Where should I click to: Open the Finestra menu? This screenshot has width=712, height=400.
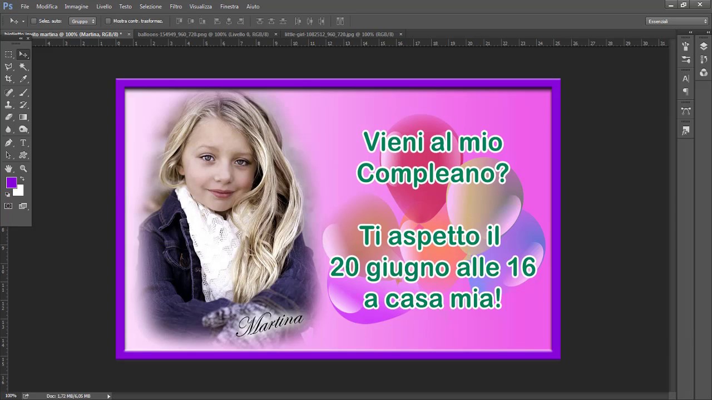tap(229, 6)
